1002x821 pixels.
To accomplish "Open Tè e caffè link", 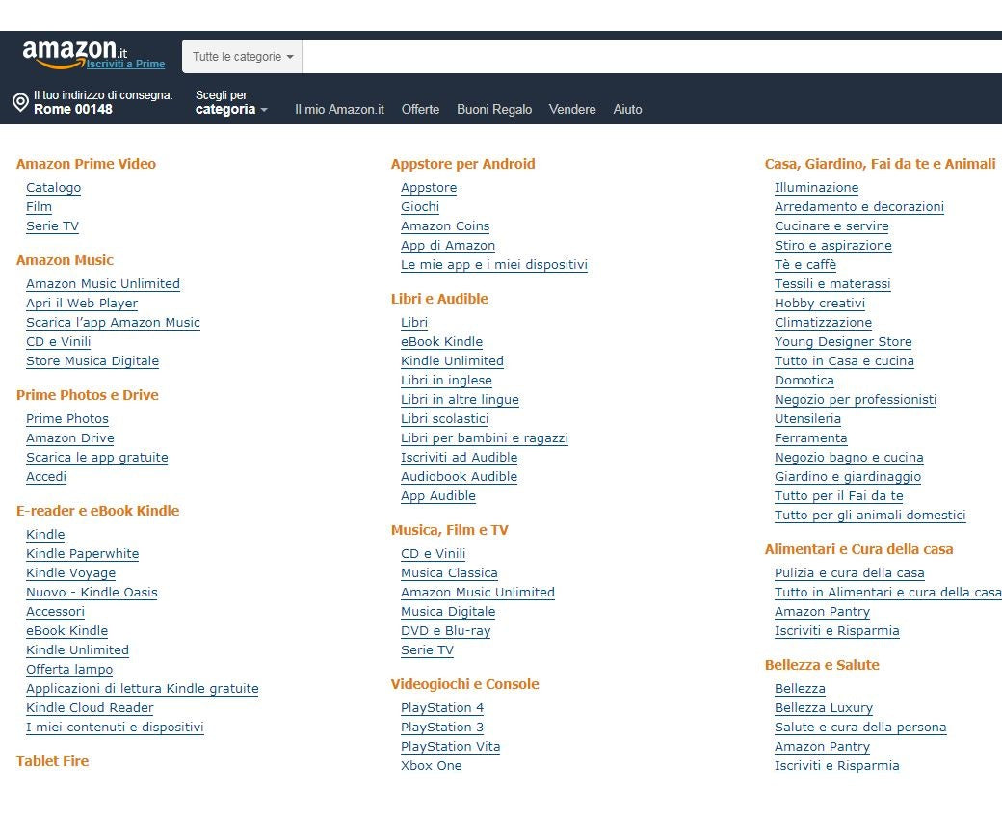I will [805, 264].
